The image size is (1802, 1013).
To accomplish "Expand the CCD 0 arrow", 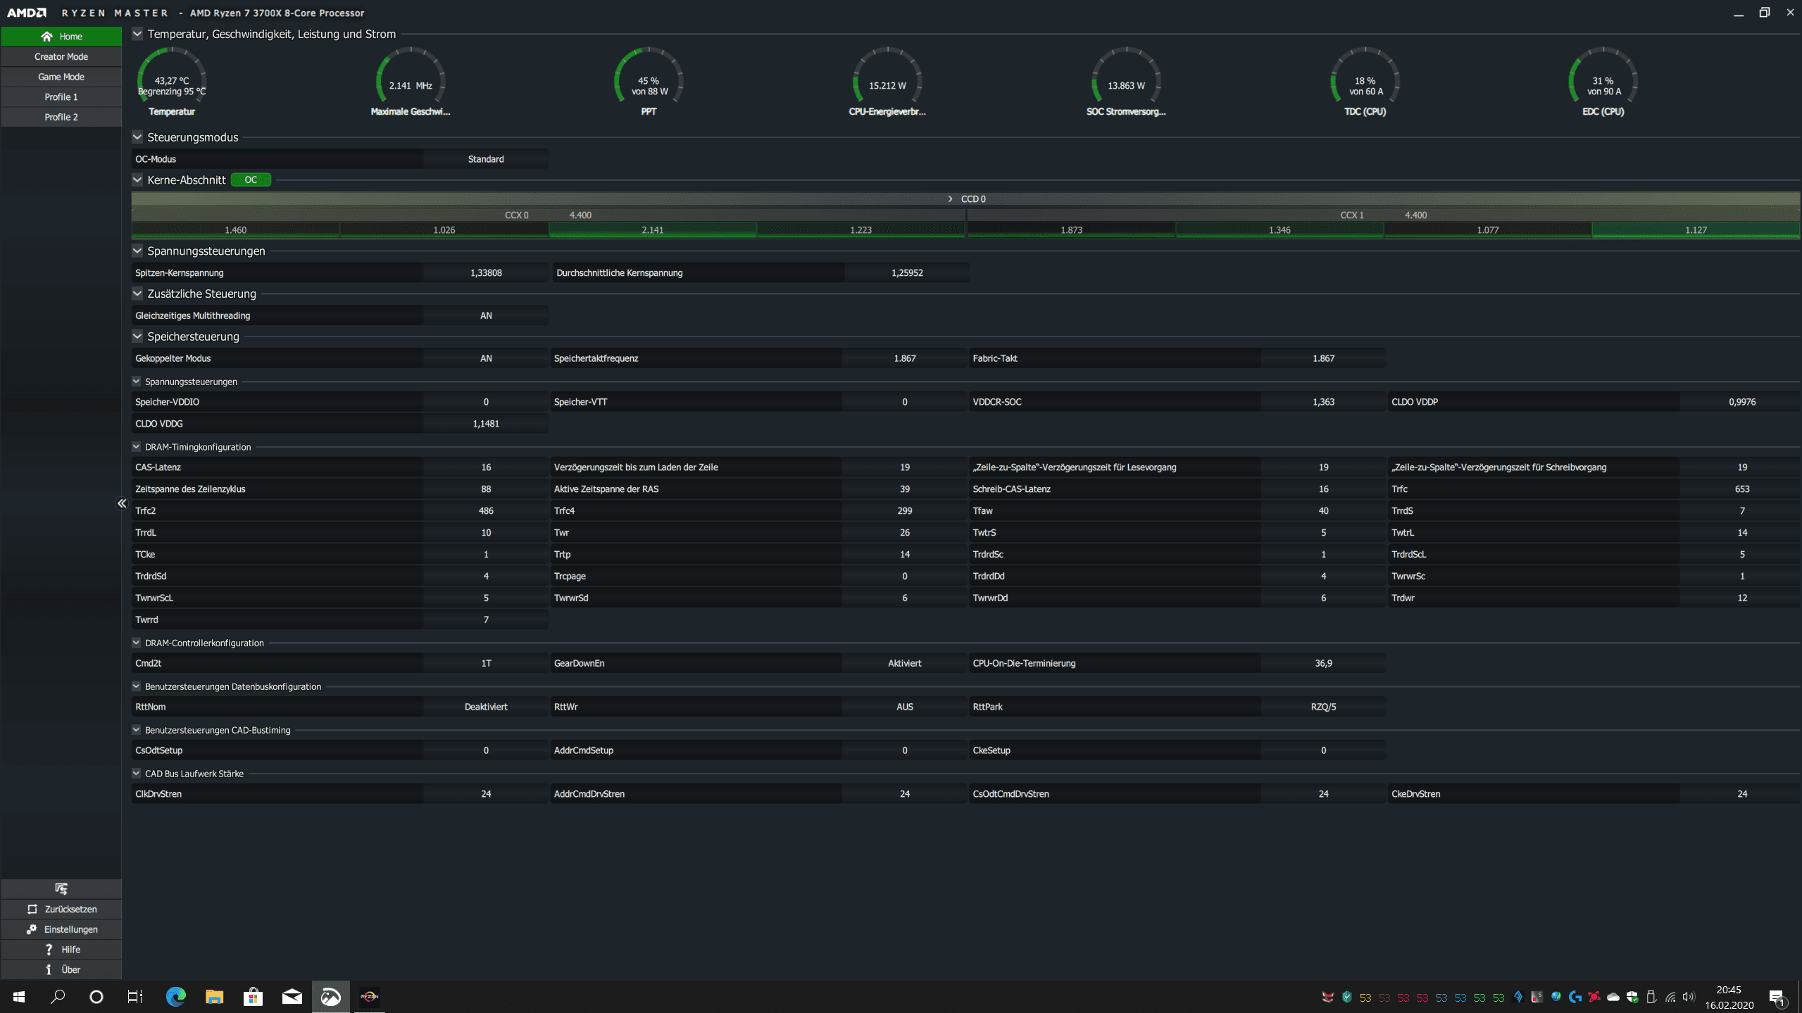I will pos(950,199).
